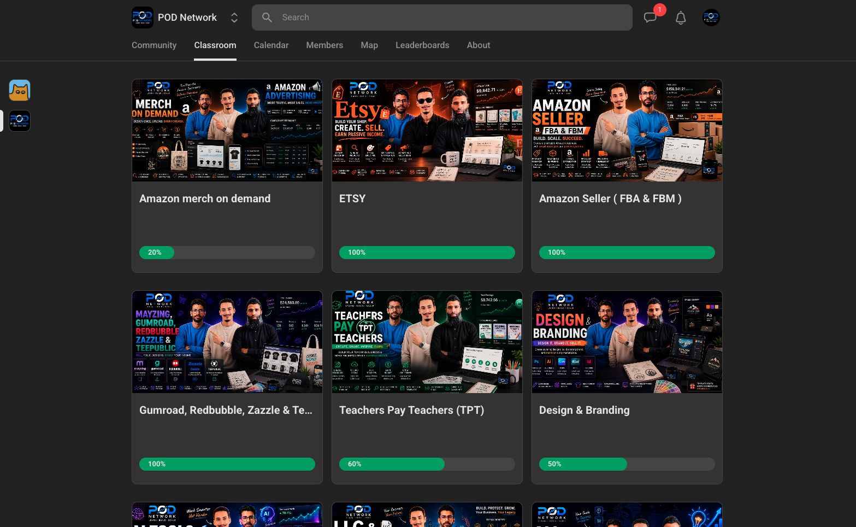Click the 20% progress bar on Amazon merch
The image size is (856, 527).
pos(227,253)
